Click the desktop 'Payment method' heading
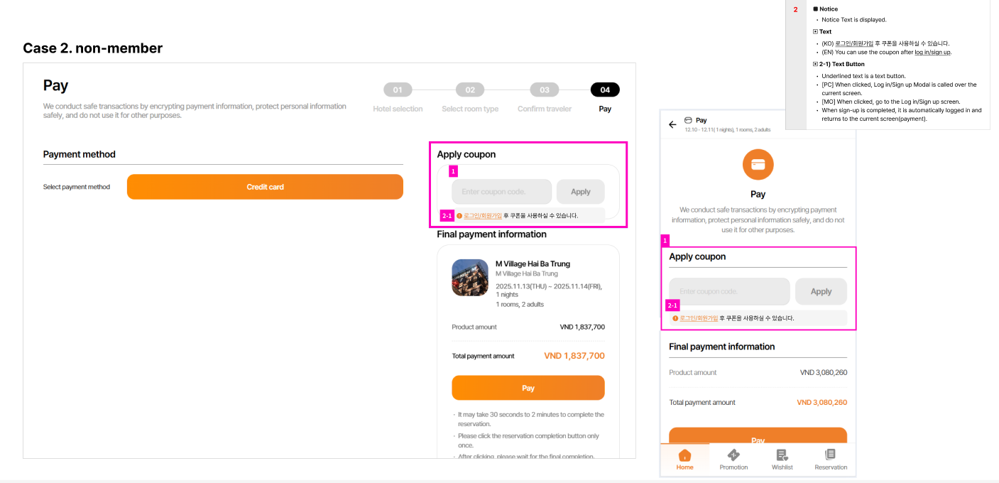The width and height of the screenshot is (999, 483). click(x=80, y=154)
